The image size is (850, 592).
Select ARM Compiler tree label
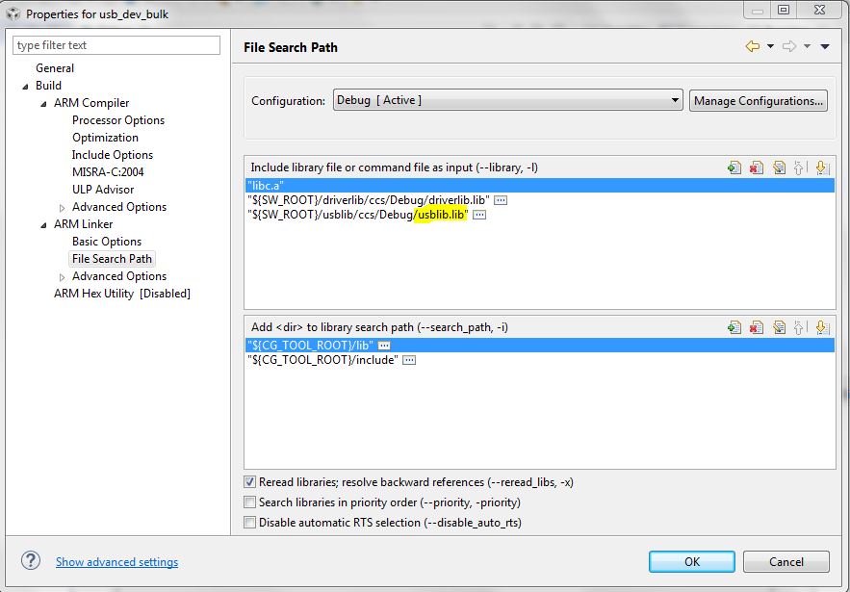click(91, 102)
